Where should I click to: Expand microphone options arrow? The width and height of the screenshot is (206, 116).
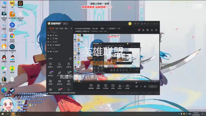(x=123, y=86)
